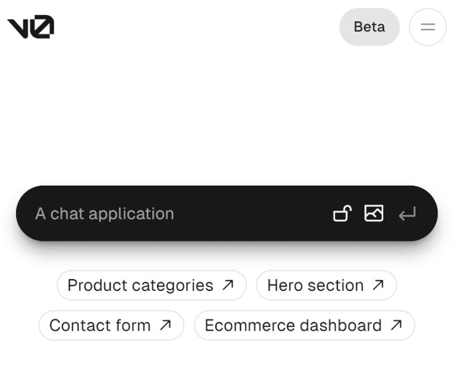Screen dimensions: 457x370
Task: Attach an image to the prompt
Action: coord(374,213)
